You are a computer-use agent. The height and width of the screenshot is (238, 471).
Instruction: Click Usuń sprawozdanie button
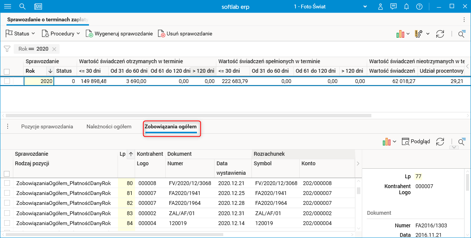coord(185,34)
